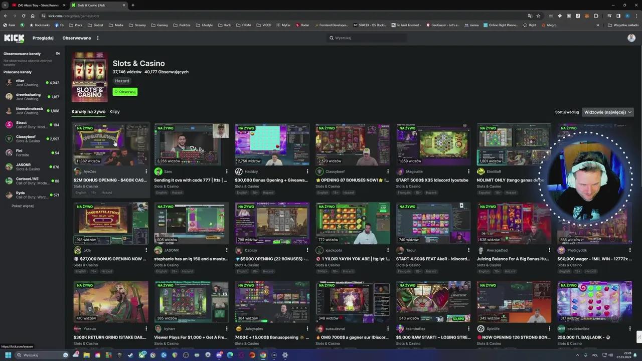
Task: Collapse the Obserwowane kanały sidebar
Action: [x=58, y=54]
